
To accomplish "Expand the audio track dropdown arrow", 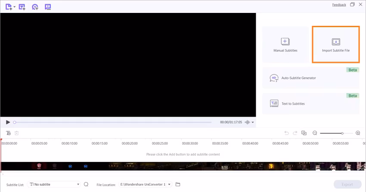I will coord(253,122).
